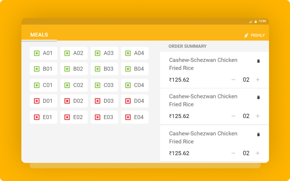Select meal slot A01
This screenshot has height=181, width=290.
tap(43, 53)
